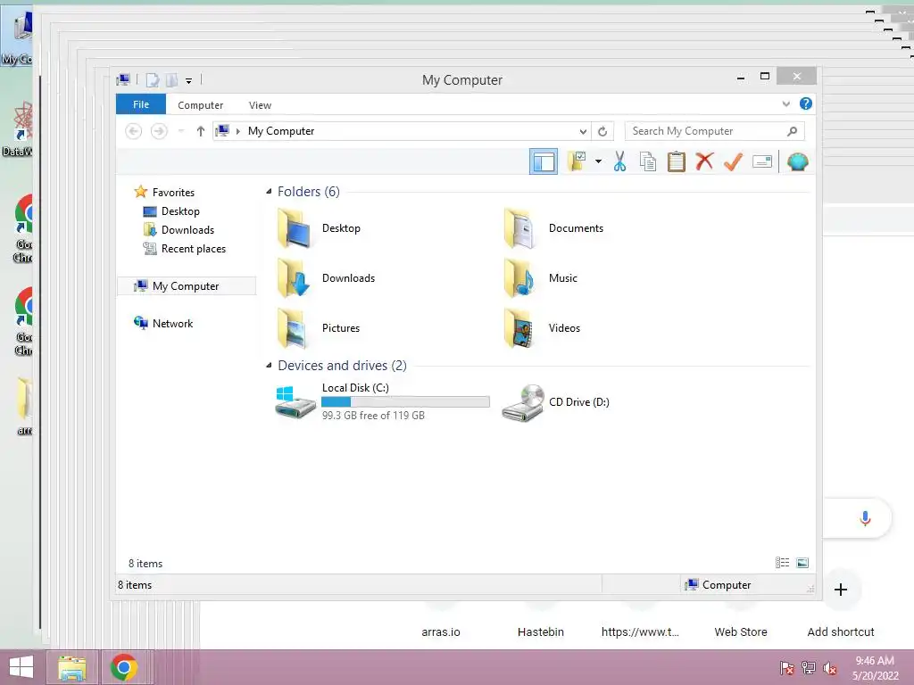Click the address bar breadcrumb arrow

(x=237, y=131)
